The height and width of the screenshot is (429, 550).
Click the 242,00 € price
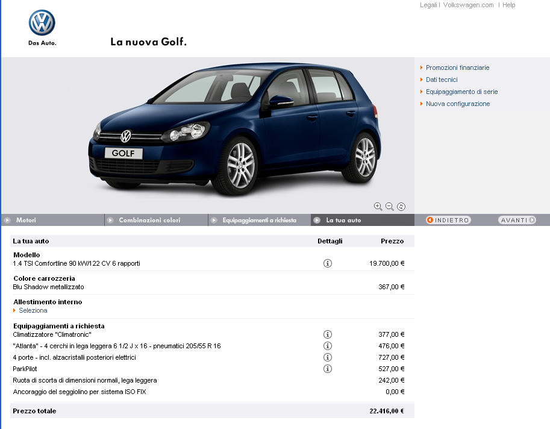pyautogui.click(x=392, y=380)
